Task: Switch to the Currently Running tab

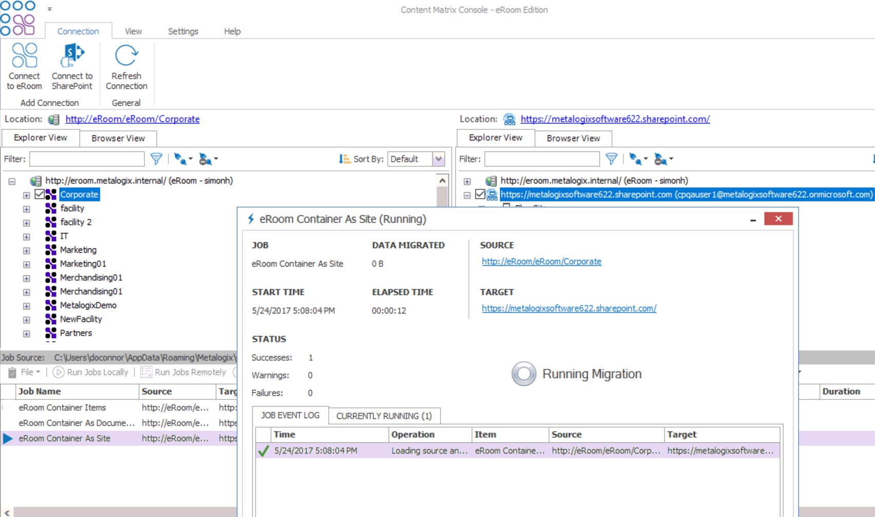Action: (384, 416)
